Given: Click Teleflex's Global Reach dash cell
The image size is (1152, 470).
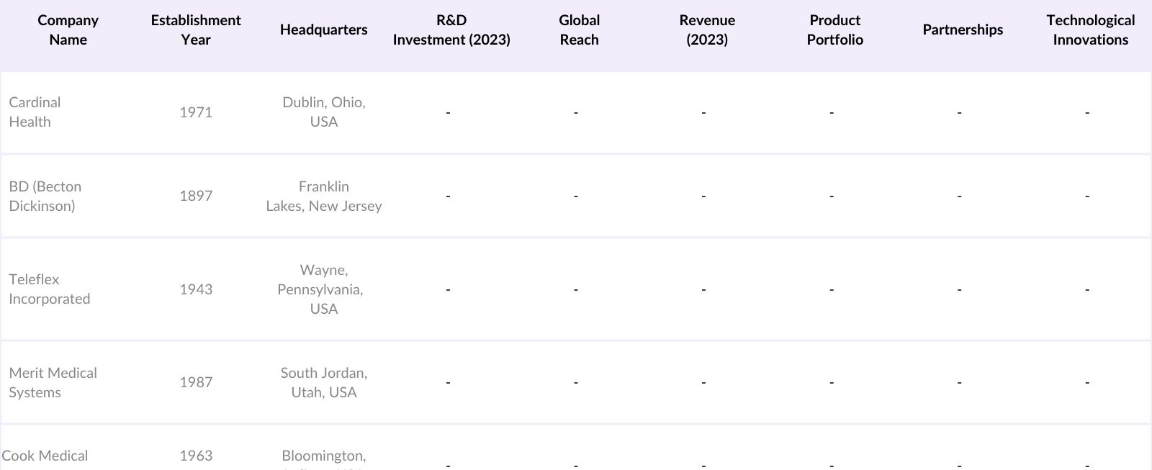Looking at the screenshot, I should 576,289.
